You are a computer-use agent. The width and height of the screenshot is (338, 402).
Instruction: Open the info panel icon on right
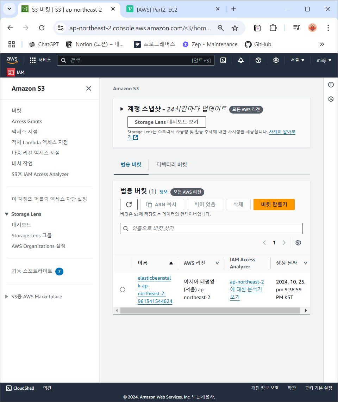coord(331,85)
